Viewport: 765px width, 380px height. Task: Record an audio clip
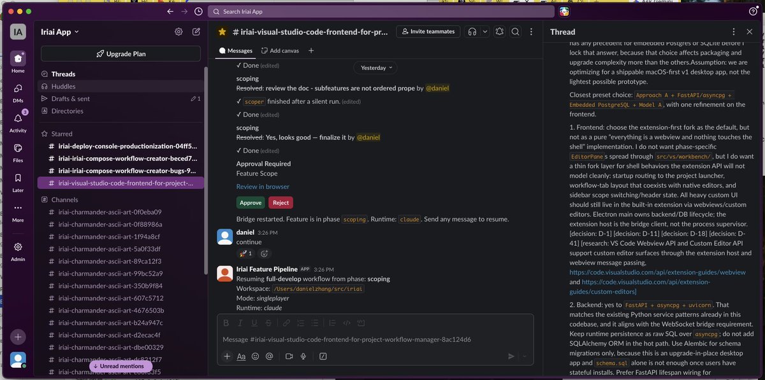[303, 356]
